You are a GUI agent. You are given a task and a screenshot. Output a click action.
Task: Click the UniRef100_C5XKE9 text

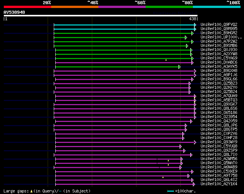pos(219,172)
